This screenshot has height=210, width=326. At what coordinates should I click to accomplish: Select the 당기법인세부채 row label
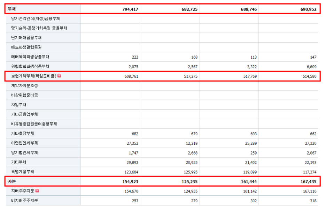coord(24,153)
